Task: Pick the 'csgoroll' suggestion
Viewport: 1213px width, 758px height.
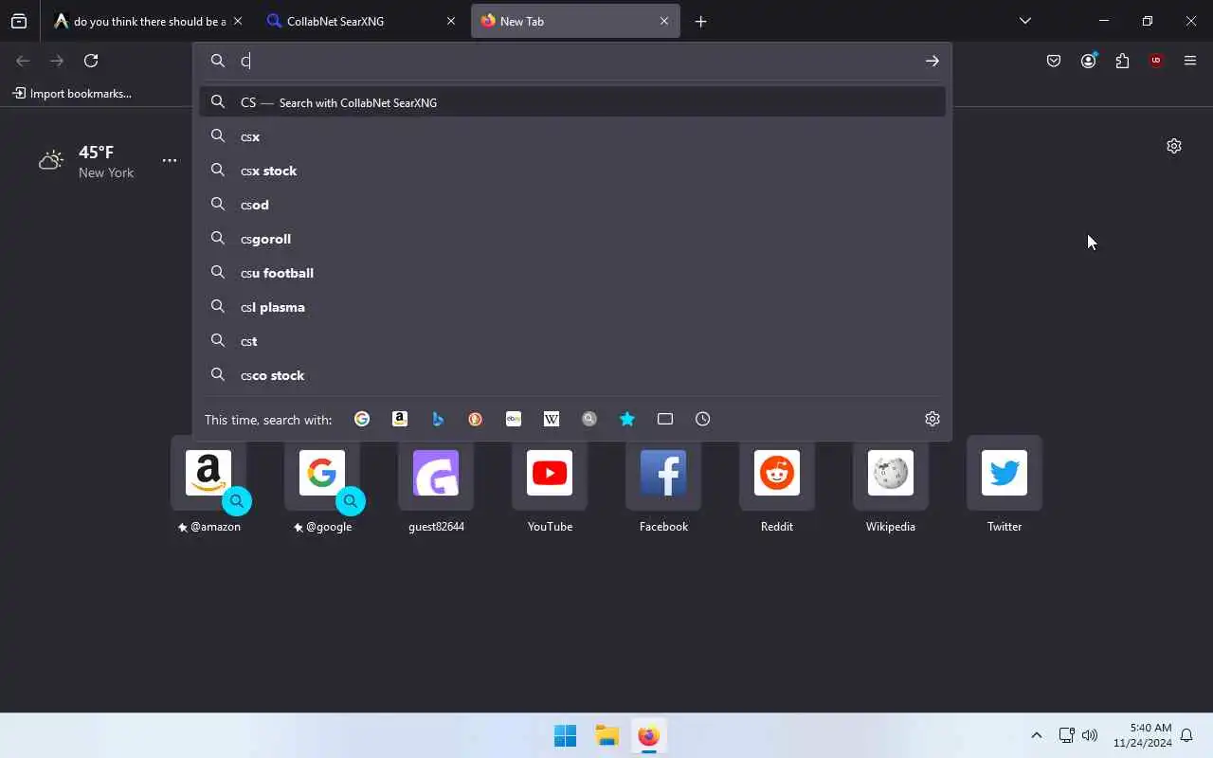Action: 572,239
